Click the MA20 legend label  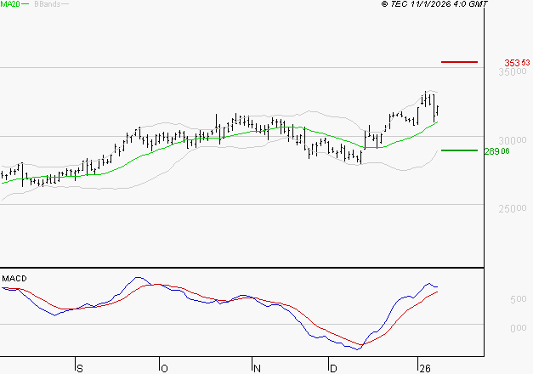(9, 4)
